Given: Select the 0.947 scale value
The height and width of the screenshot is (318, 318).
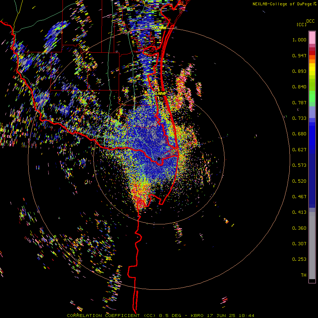Looking at the screenshot, I should pos(299,55).
